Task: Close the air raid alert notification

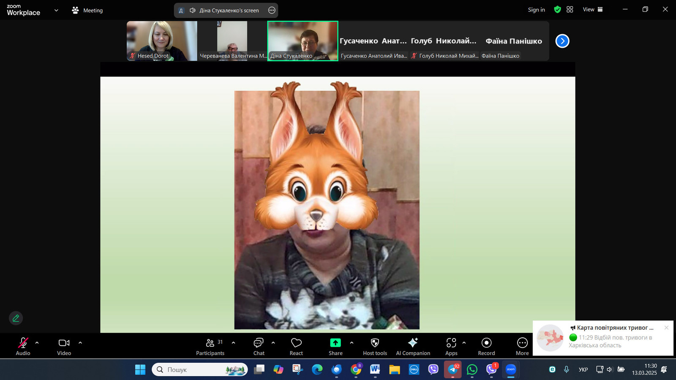Action: click(x=666, y=328)
